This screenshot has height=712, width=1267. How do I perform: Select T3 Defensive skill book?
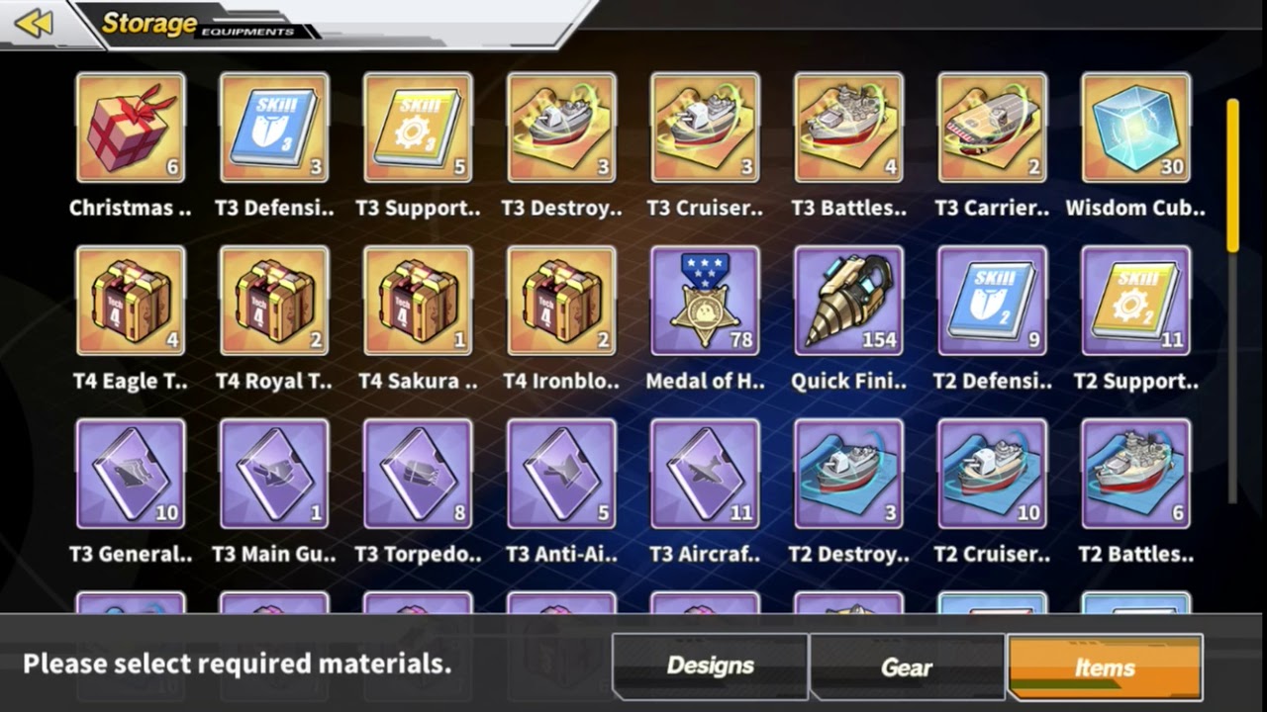[x=274, y=128]
